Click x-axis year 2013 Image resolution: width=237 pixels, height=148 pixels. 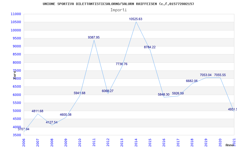122,143
